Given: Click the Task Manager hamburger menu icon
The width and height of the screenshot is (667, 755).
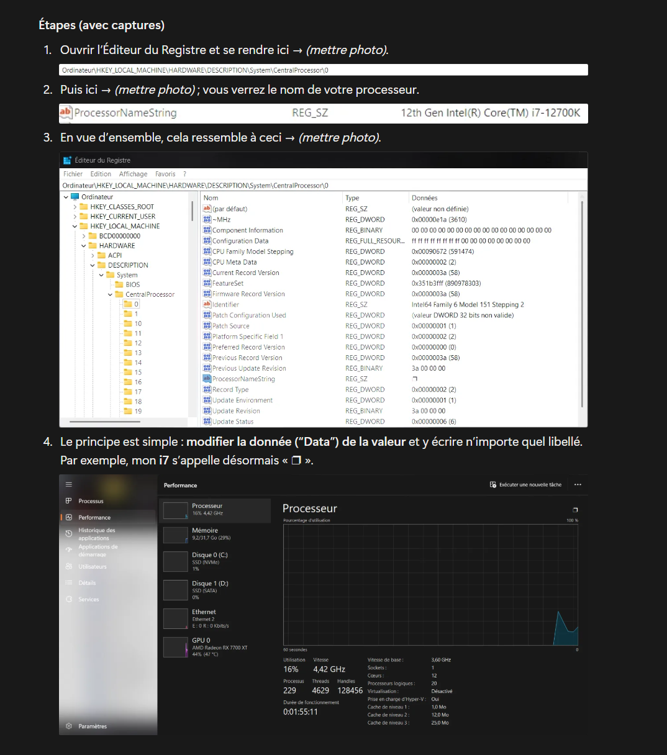Looking at the screenshot, I should pyautogui.click(x=69, y=485).
